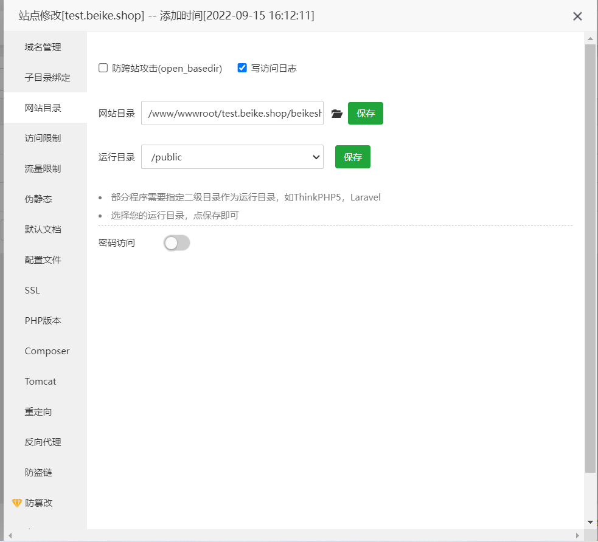Open the 反向代理 tab
The image size is (598, 542).
pos(46,442)
